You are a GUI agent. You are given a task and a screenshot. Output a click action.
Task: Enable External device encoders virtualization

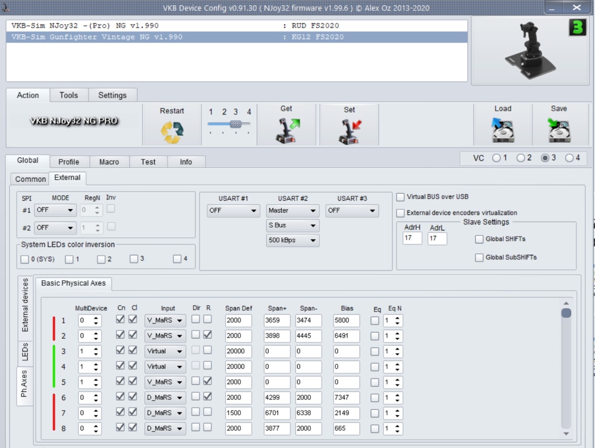(400, 213)
